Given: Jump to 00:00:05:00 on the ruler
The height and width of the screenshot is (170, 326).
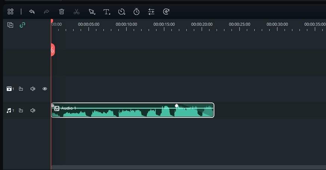Looking at the screenshot, I should pyautogui.click(x=89, y=24).
